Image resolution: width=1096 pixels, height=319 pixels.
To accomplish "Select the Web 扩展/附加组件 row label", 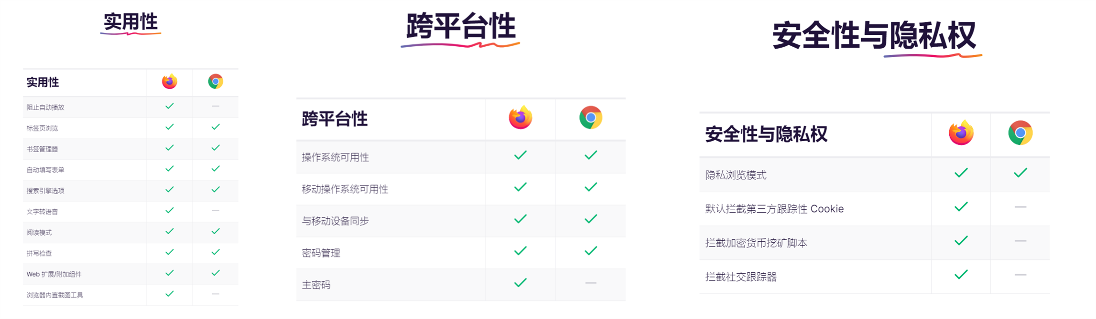I will pos(54,274).
